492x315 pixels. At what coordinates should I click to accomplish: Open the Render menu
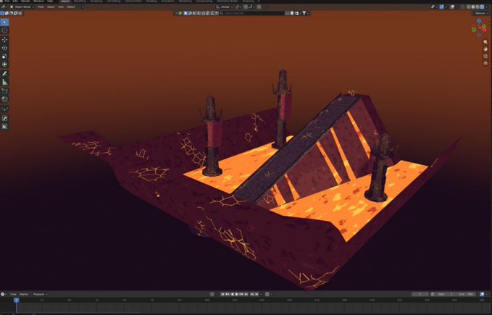coord(25,1)
